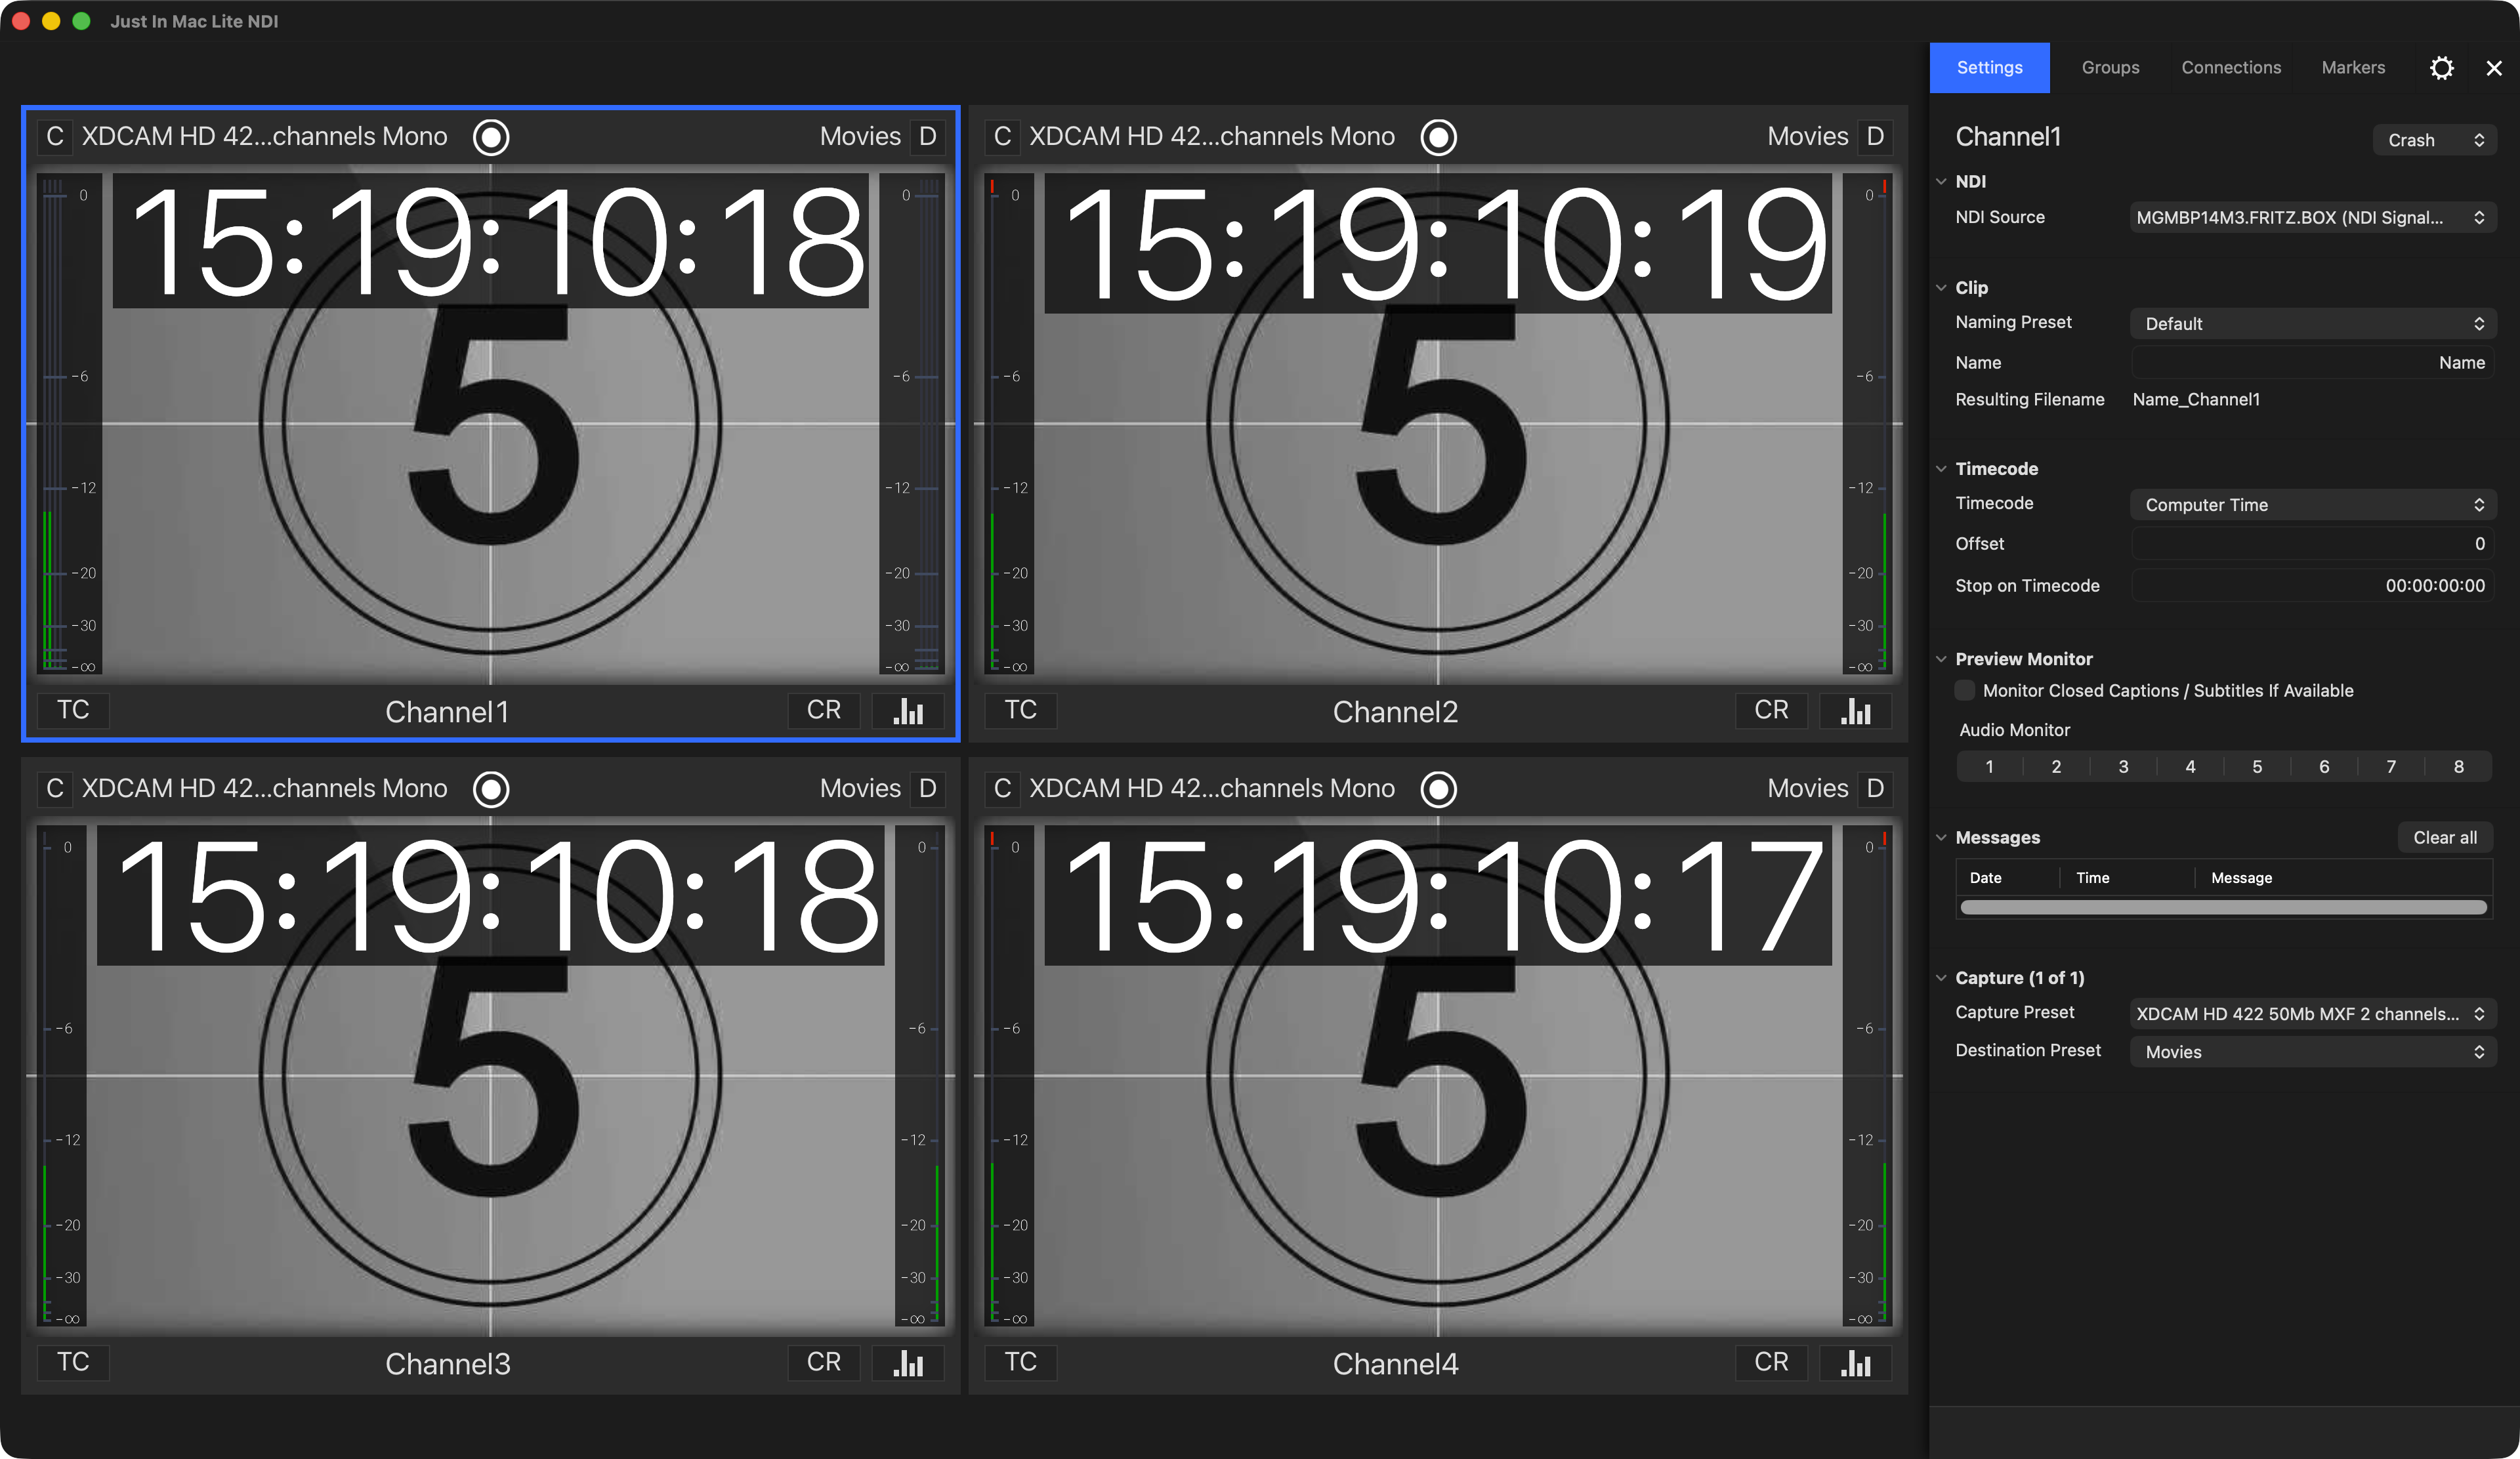Collapse the Clip section
This screenshot has width=2520, height=1459.
(1941, 288)
